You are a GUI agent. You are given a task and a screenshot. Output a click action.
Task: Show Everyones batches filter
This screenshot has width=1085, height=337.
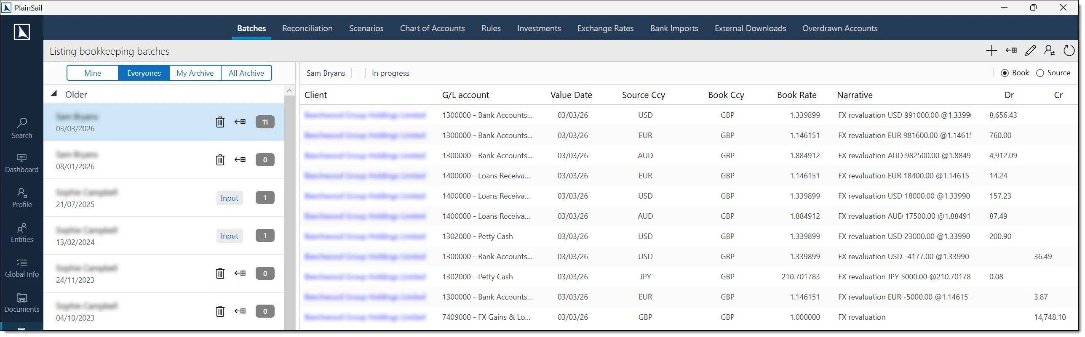144,73
